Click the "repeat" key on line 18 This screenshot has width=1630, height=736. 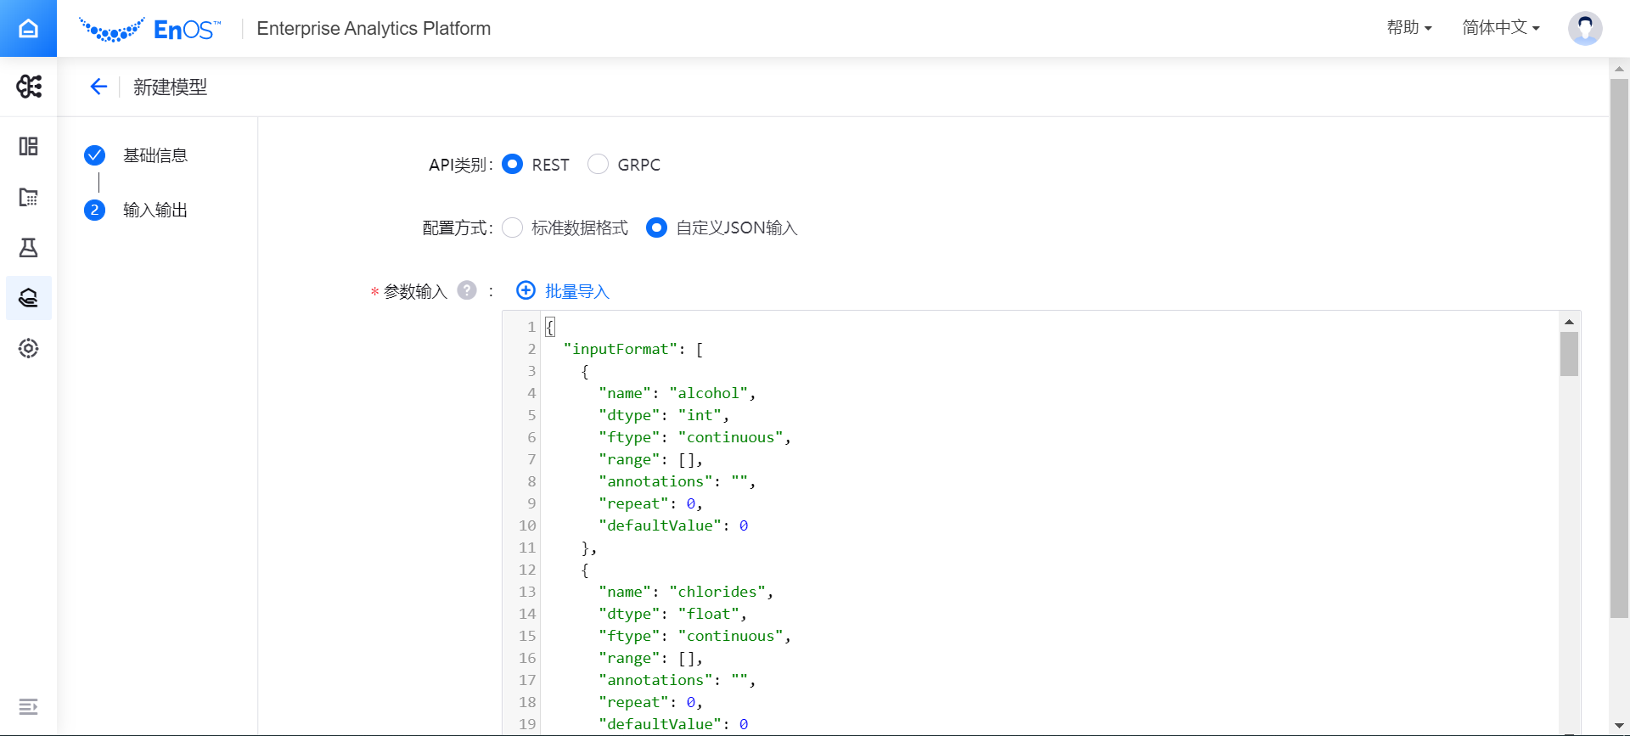633,702
